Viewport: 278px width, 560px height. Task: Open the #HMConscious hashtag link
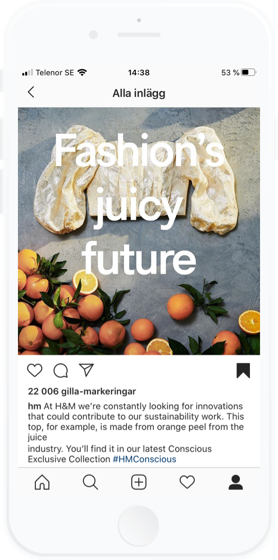coord(144,459)
